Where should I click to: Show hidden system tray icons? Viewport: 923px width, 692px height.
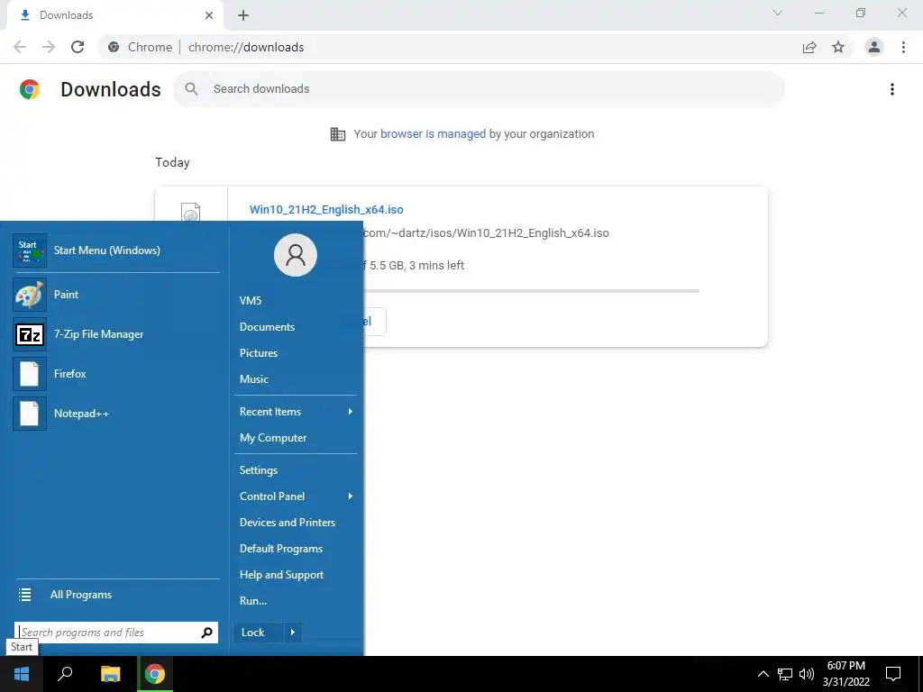click(x=763, y=674)
